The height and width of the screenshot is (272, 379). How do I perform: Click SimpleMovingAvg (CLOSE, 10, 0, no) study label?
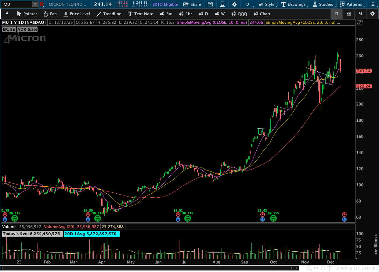[x=212, y=22]
